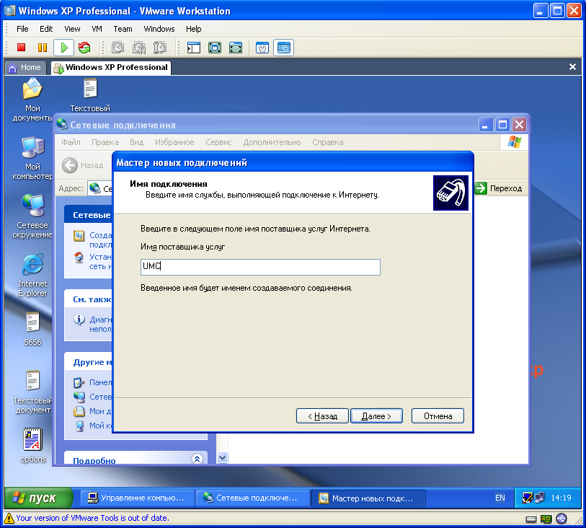Image resolution: width=586 pixels, height=528 pixels.
Task: Open Файл menu in Сетевые подключения
Action: click(71, 143)
